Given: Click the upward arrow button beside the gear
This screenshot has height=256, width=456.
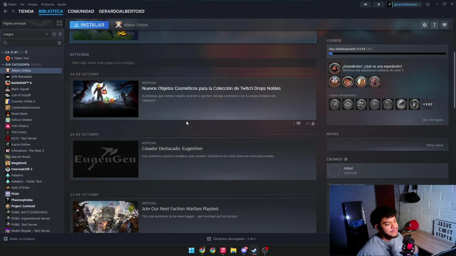Looking at the screenshot, I should coord(434,25).
